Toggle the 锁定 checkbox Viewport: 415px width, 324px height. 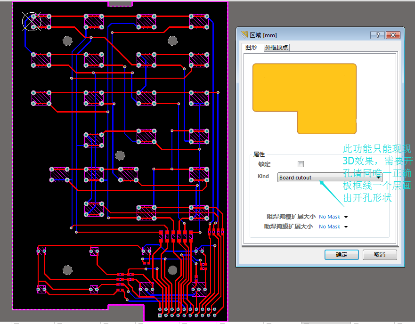(301, 164)
